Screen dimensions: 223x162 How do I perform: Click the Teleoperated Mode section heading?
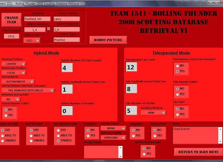point(171,53)
